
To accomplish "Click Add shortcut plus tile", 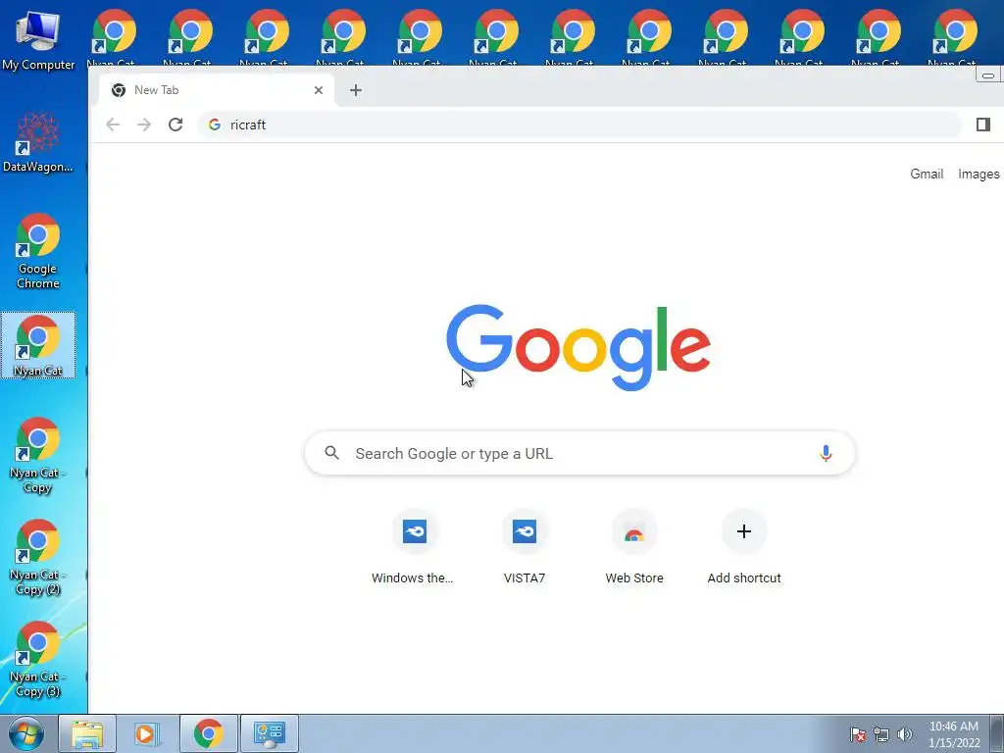I will [x=744, y=548].
